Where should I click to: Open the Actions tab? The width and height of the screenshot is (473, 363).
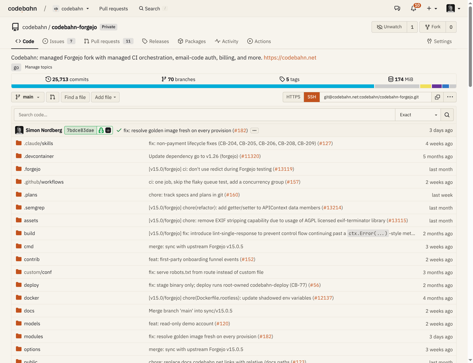[x=259, y=41]
